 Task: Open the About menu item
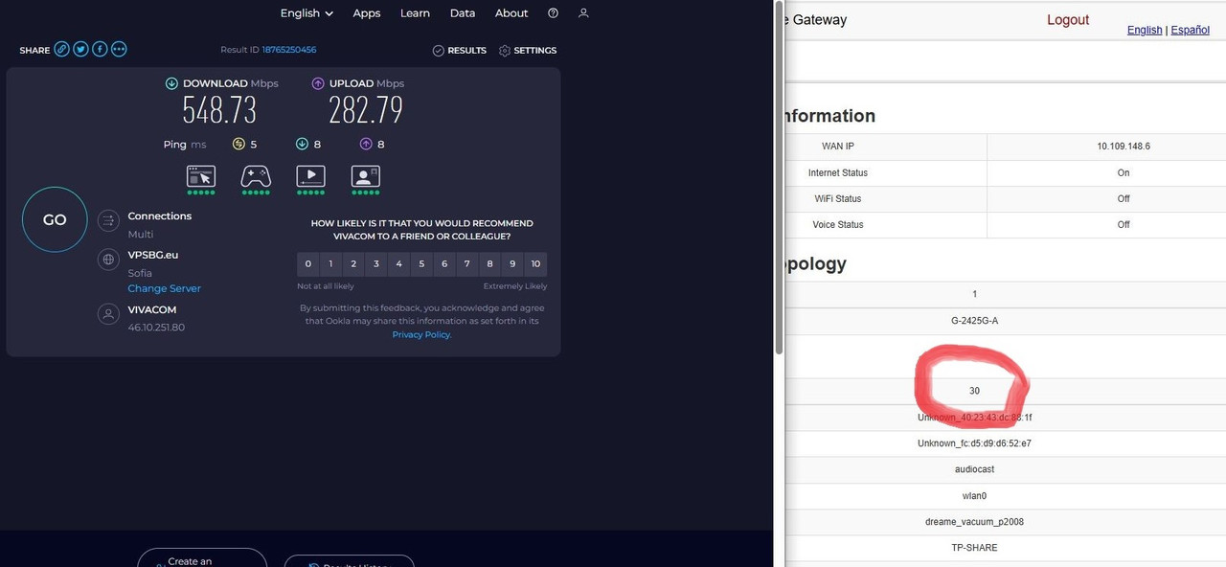[x=511, y=13]
